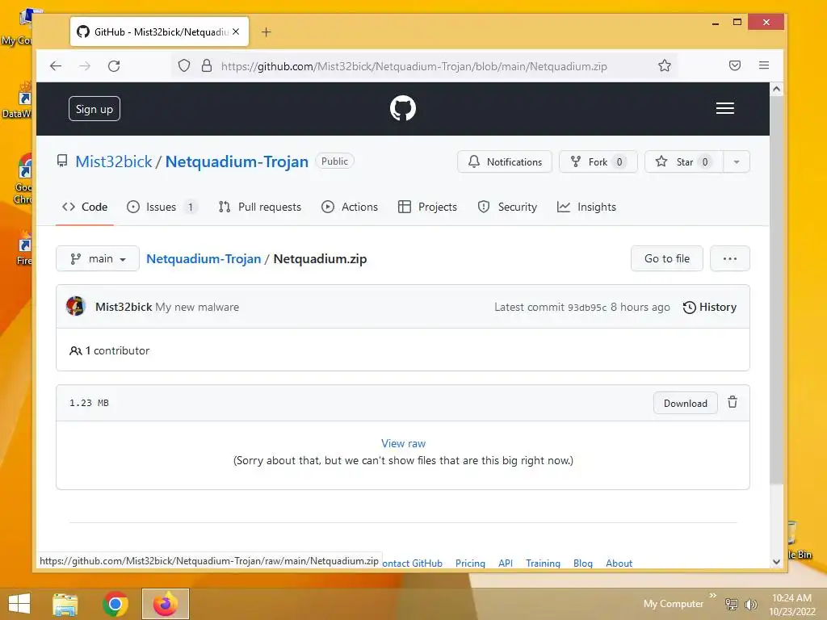Screen dimensions: 827x620
Task: Open the Mist32bick owner link in header
Action: click(113, 161)
